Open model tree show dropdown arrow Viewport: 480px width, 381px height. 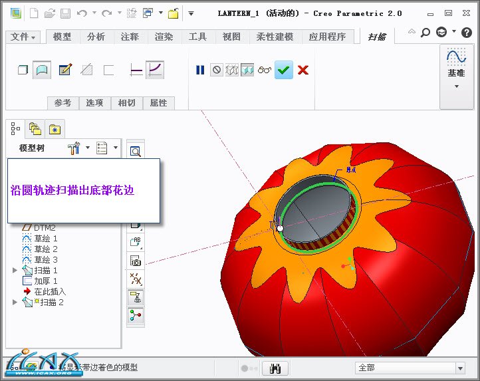[x=116, y=148]
